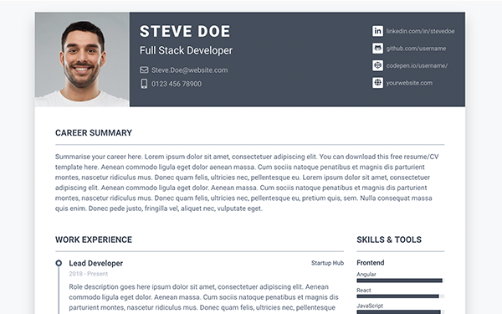Screen dimensions: 502x314
Task: Open github.com/username link
Action: point(416,49)
